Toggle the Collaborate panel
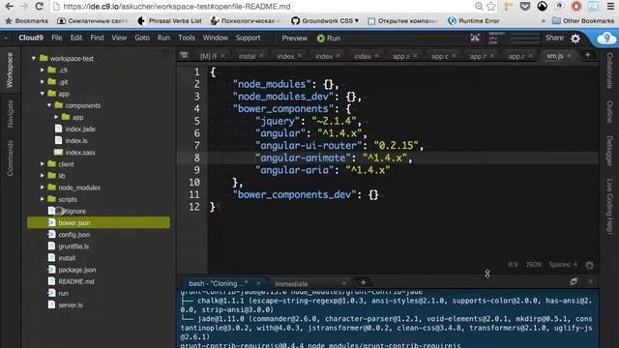Screen dimensions: 619x348 pyautogui.click(x=609, y=71)
